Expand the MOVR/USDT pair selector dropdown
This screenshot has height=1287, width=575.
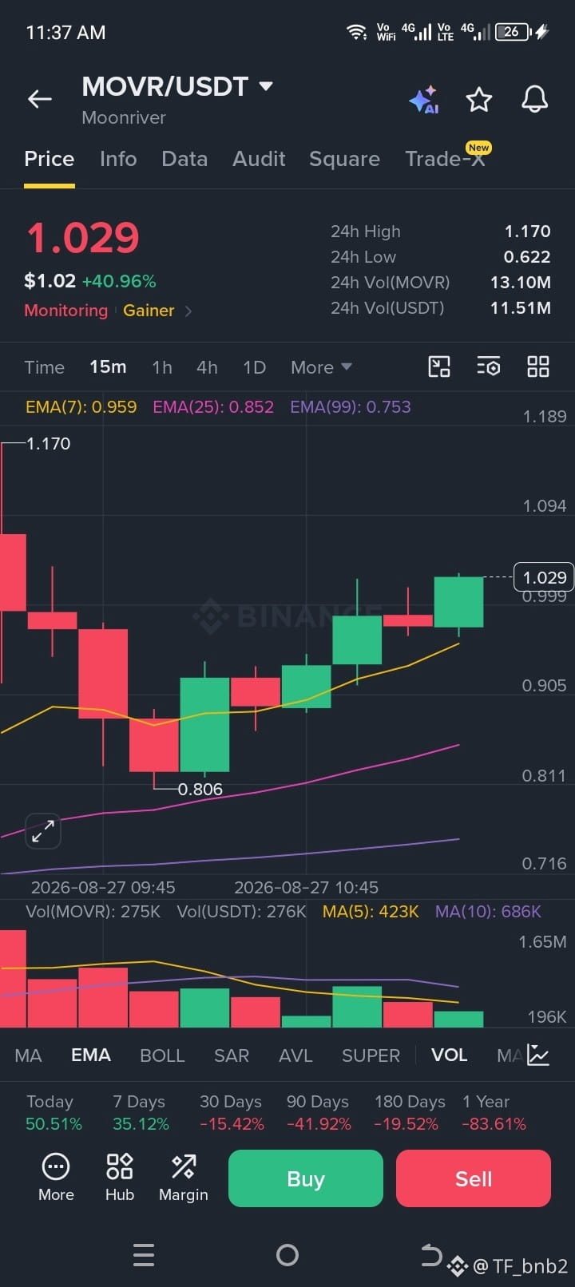click(266, 85)
